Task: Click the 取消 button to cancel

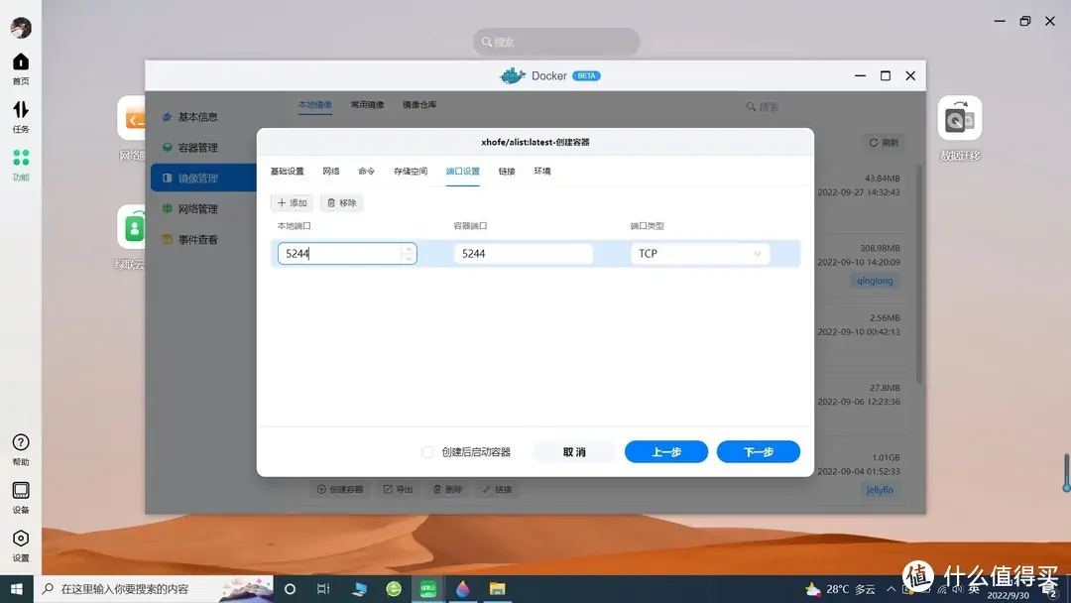Action: 573,451
